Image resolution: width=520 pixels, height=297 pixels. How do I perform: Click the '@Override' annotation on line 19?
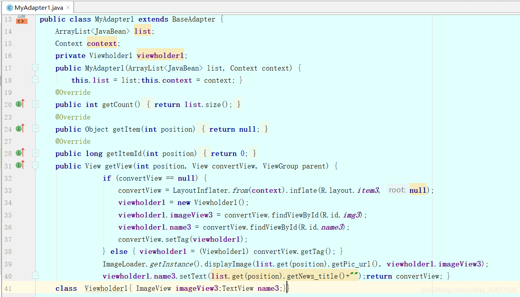pos(73,92)
